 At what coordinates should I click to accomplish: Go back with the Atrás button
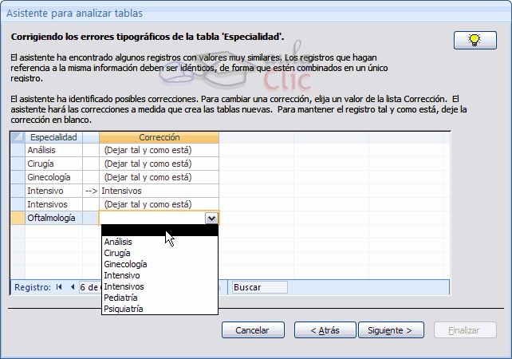[x=325, y=330]
